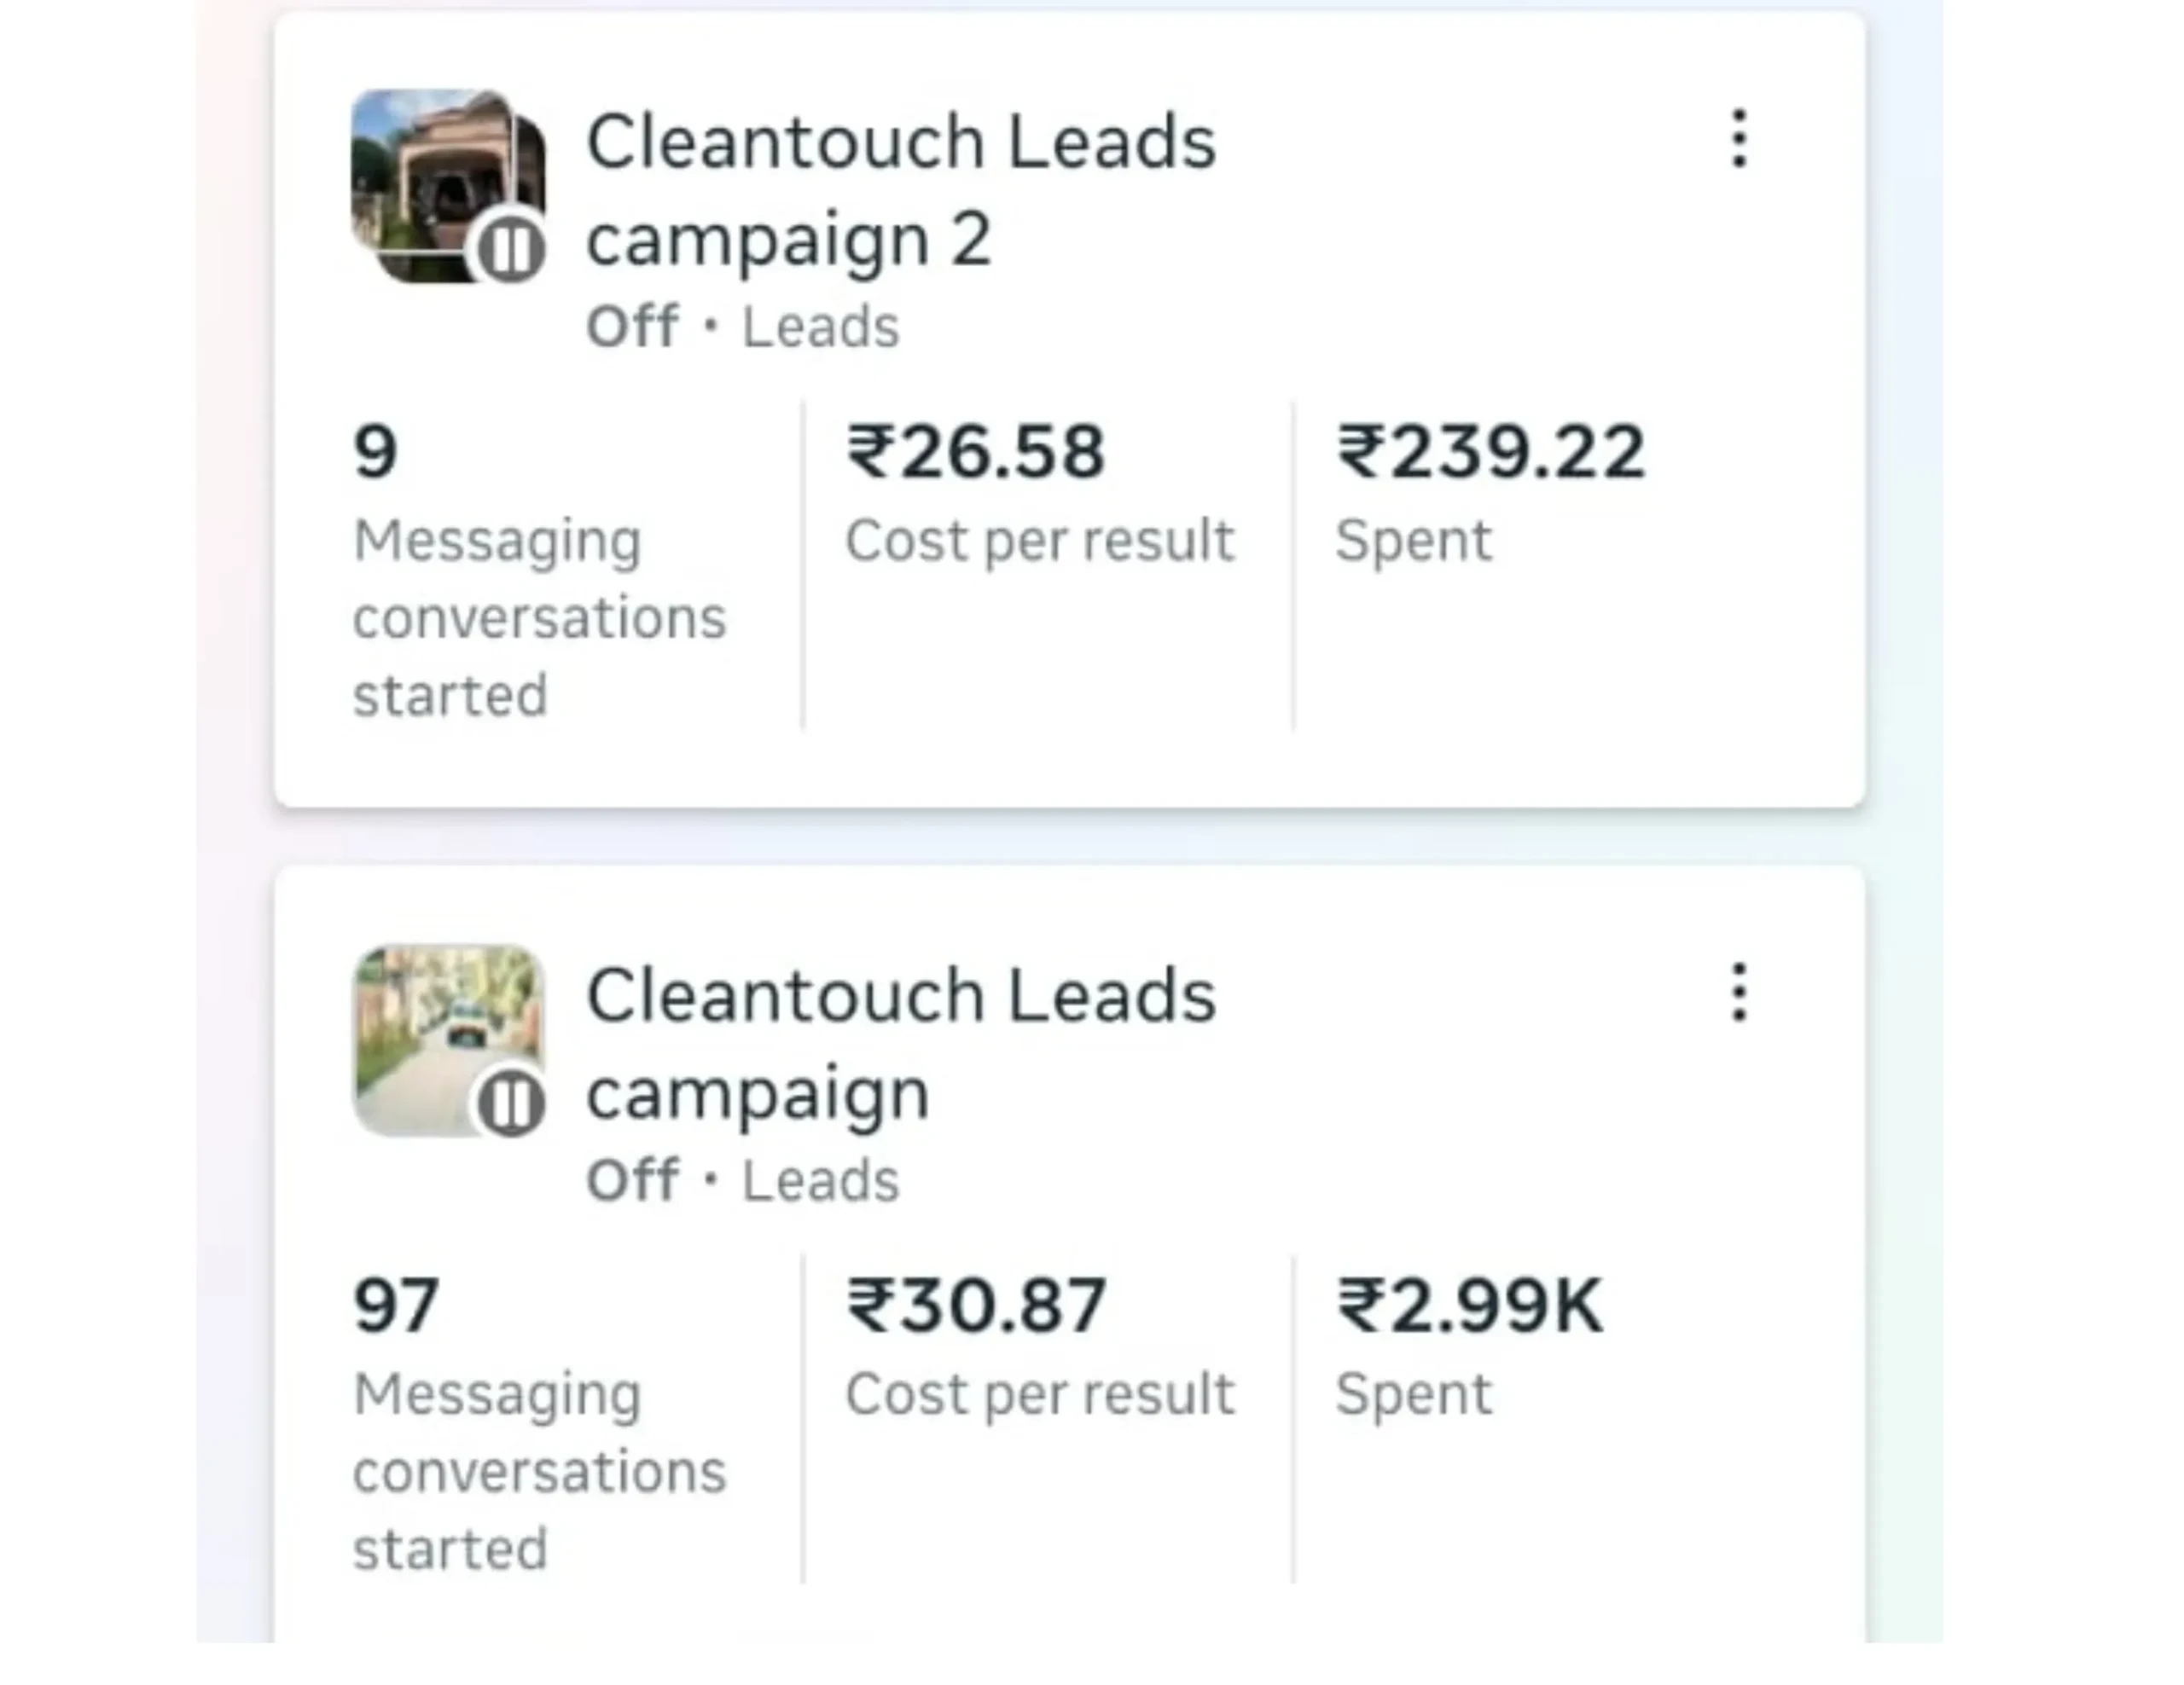The height and width of the screenshot is (1685, 2184).
Task: Click Cost per result label in first card
Action: (x=1040, y=541)
